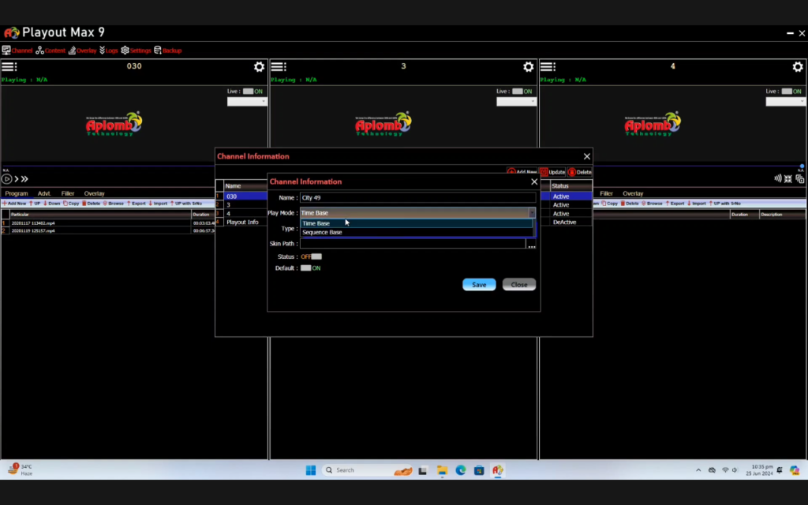Image resolution: width=808 pixels, height=505 pixels.
Task: Click the Save button
Action: [479, 285]
